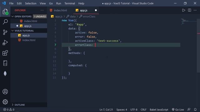Screen dimensions: 200x112
Task: Click 'active: false,' on line 4
Action: pos(87,33)
